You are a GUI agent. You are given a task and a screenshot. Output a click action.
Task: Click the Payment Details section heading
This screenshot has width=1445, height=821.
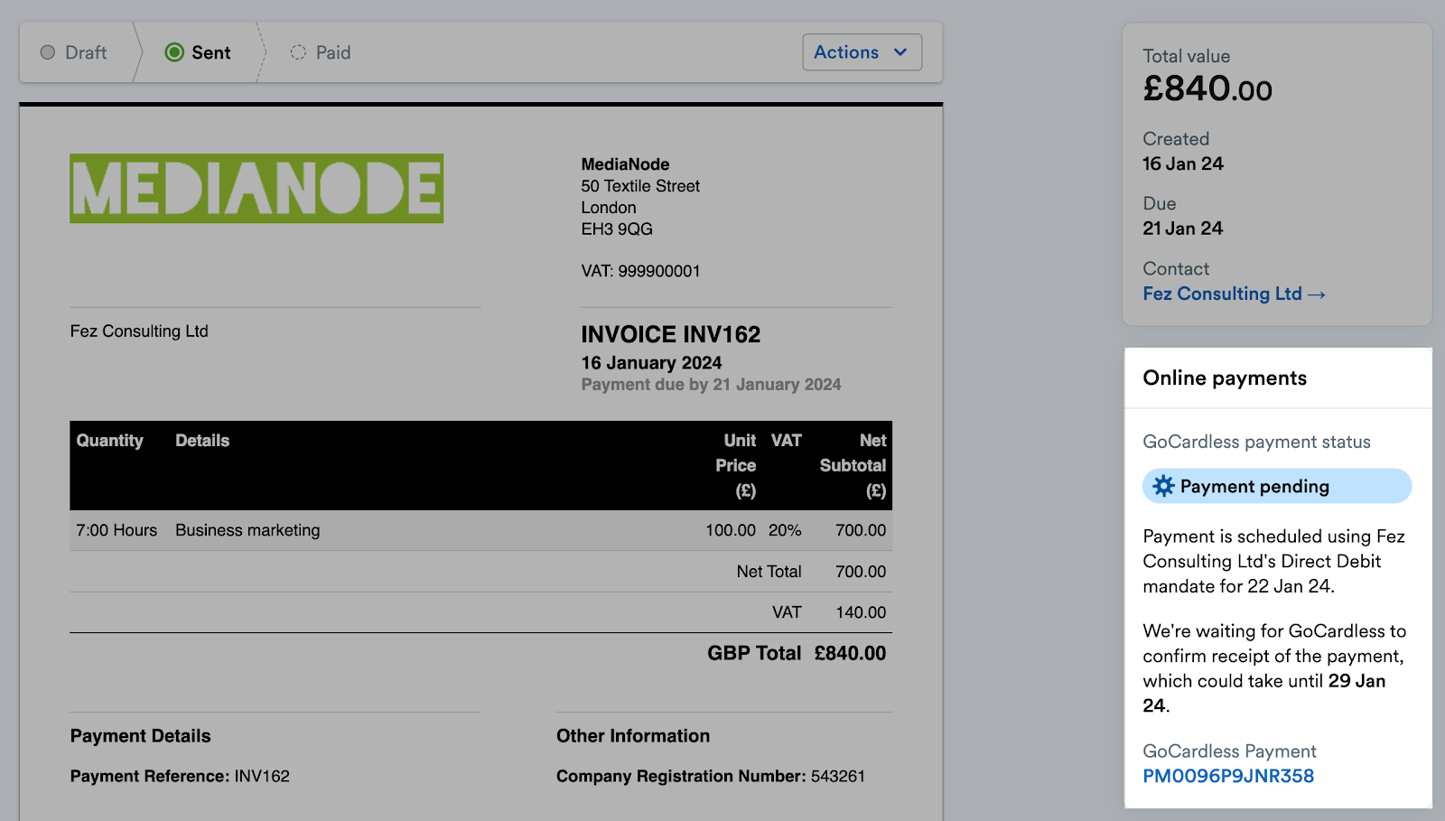[140, 736]
